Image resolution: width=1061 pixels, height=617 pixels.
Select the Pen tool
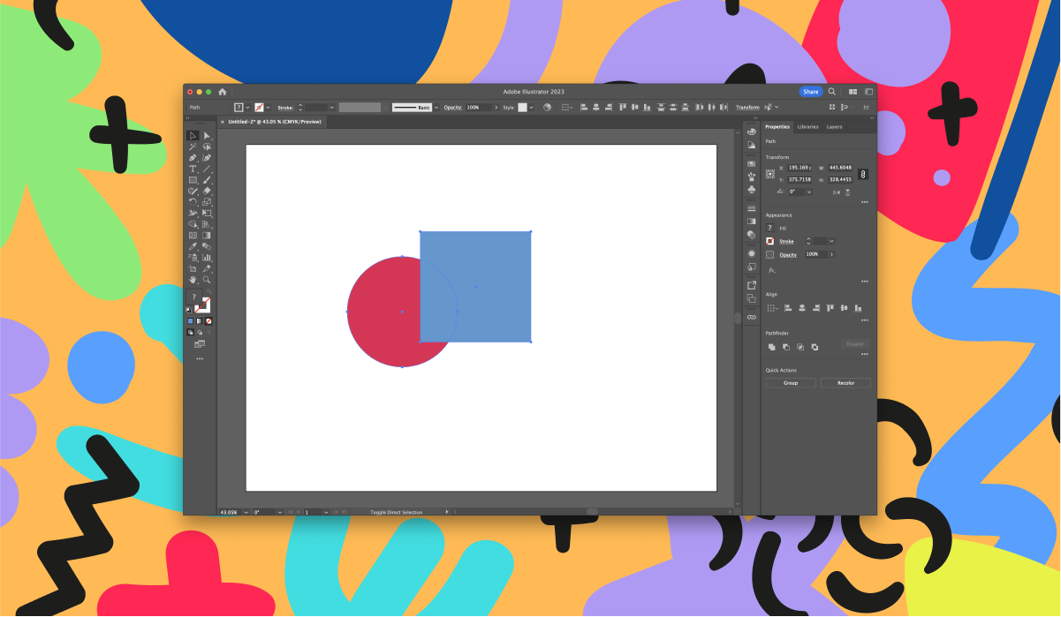point(191,158)
